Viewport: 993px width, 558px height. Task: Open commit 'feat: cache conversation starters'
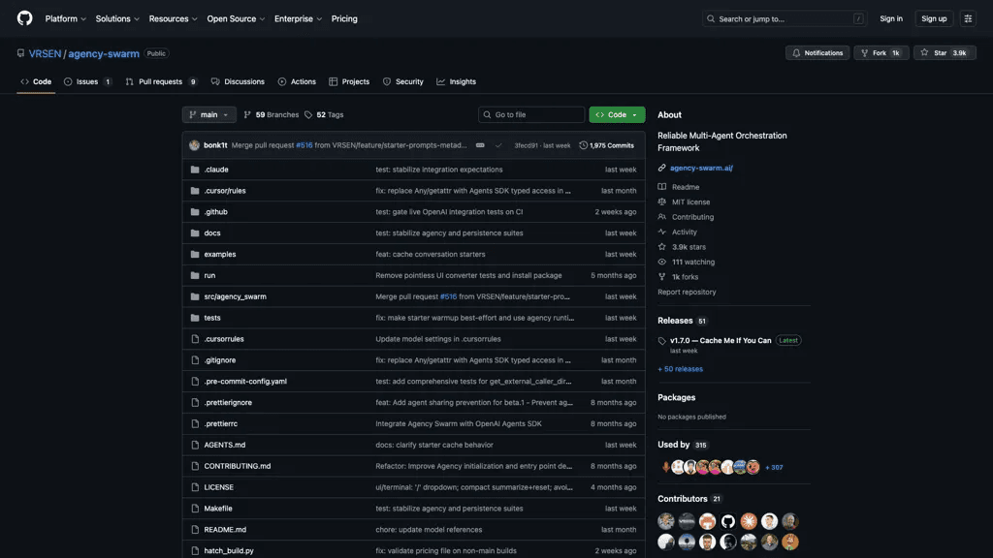pos(430,255)
